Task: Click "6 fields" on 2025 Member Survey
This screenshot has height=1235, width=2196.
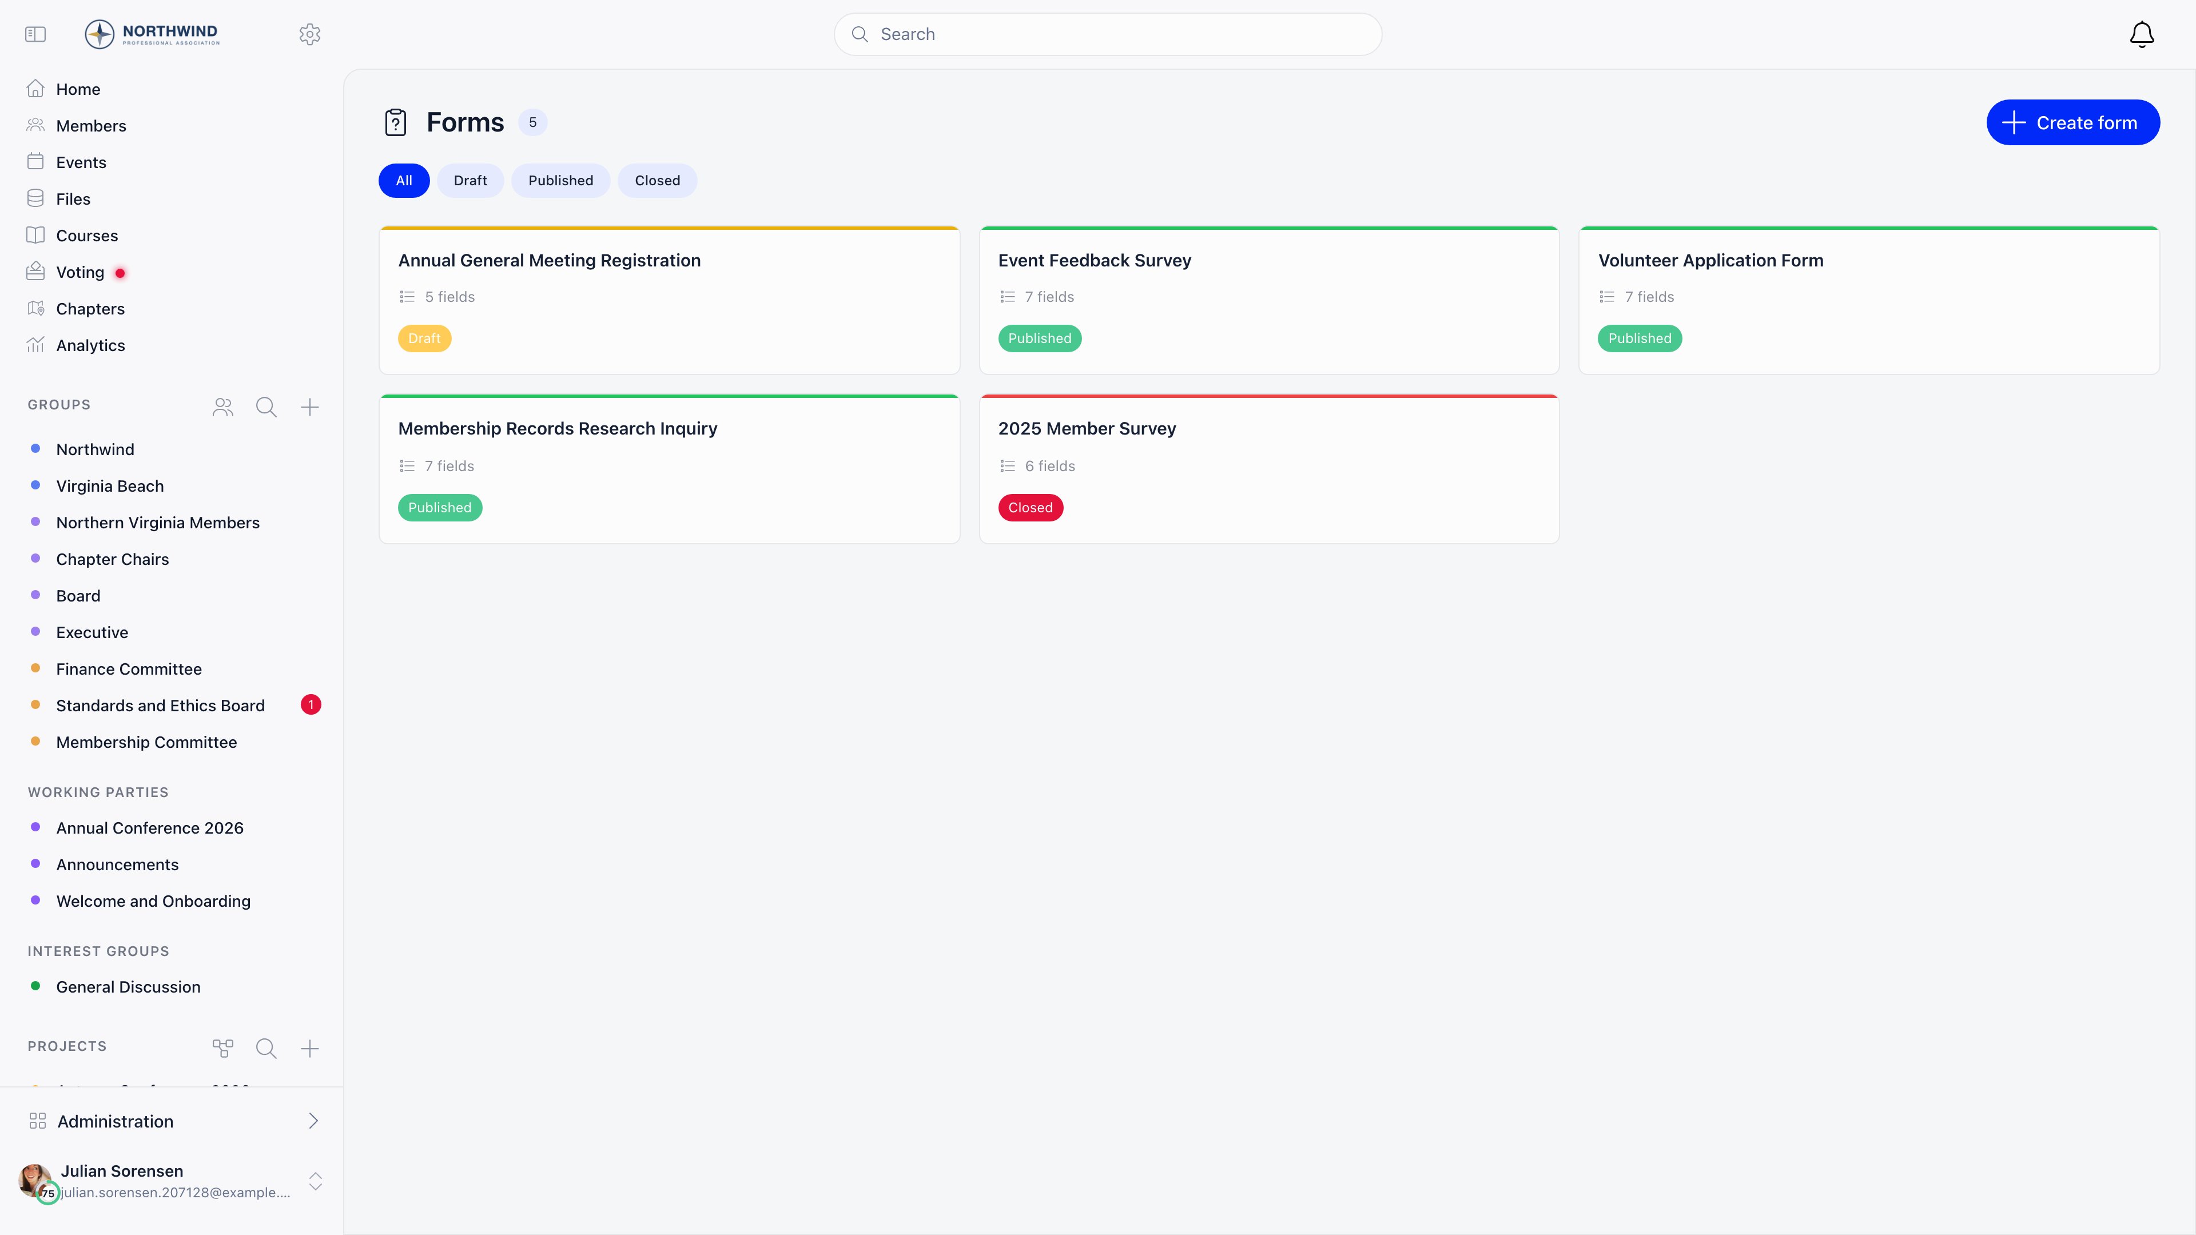Action: [1051, 466]
